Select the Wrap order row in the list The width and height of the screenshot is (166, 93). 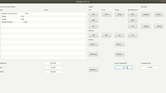coord(44,16)
